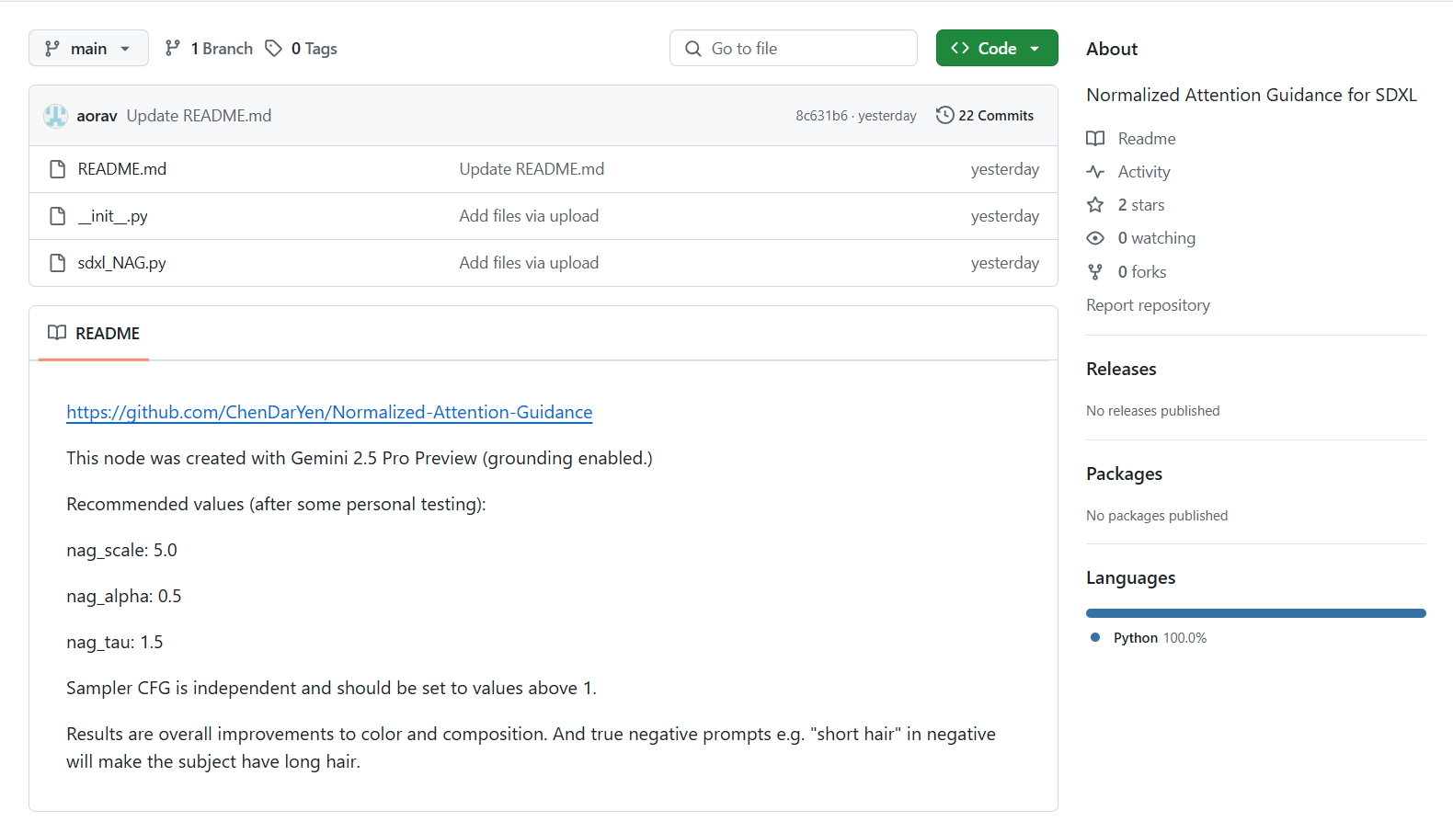This screenshot has height=833, width=1453.
Task: Select the README tab
Action: point(94,333)
